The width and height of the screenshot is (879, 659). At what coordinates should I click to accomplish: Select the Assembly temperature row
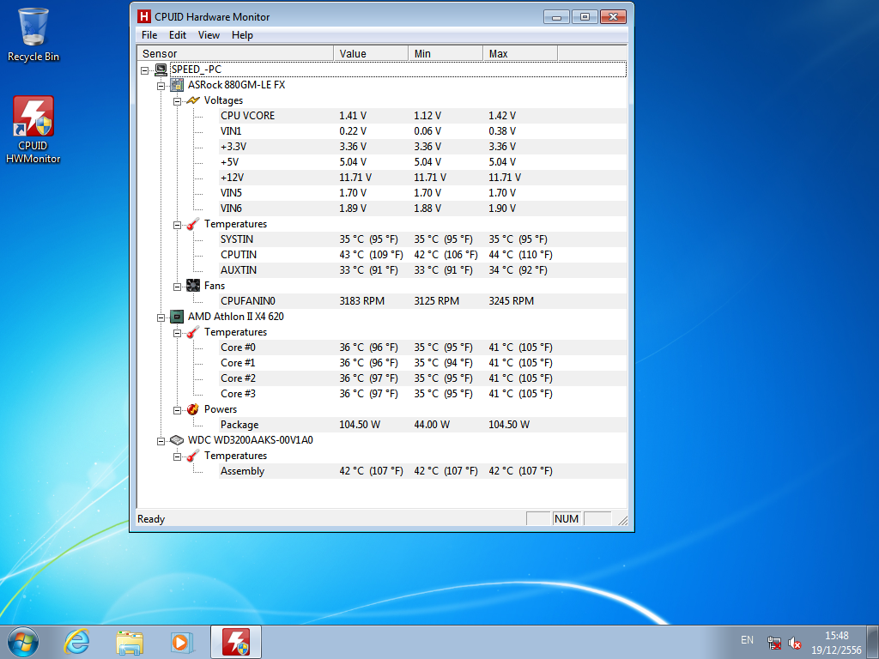click(x=422, y=471)
